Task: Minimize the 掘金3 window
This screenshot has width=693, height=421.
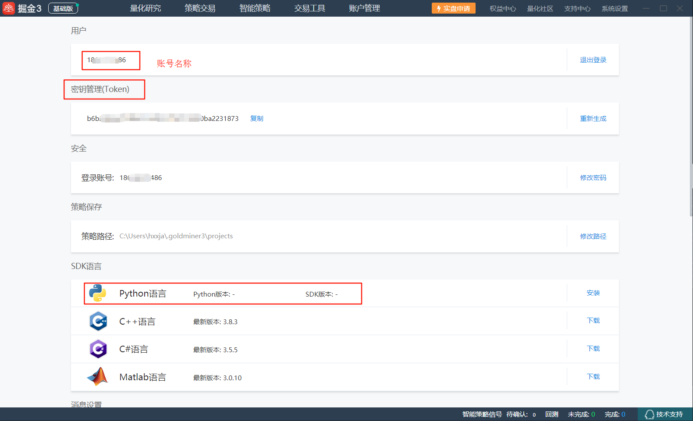Action: (646, 8)
